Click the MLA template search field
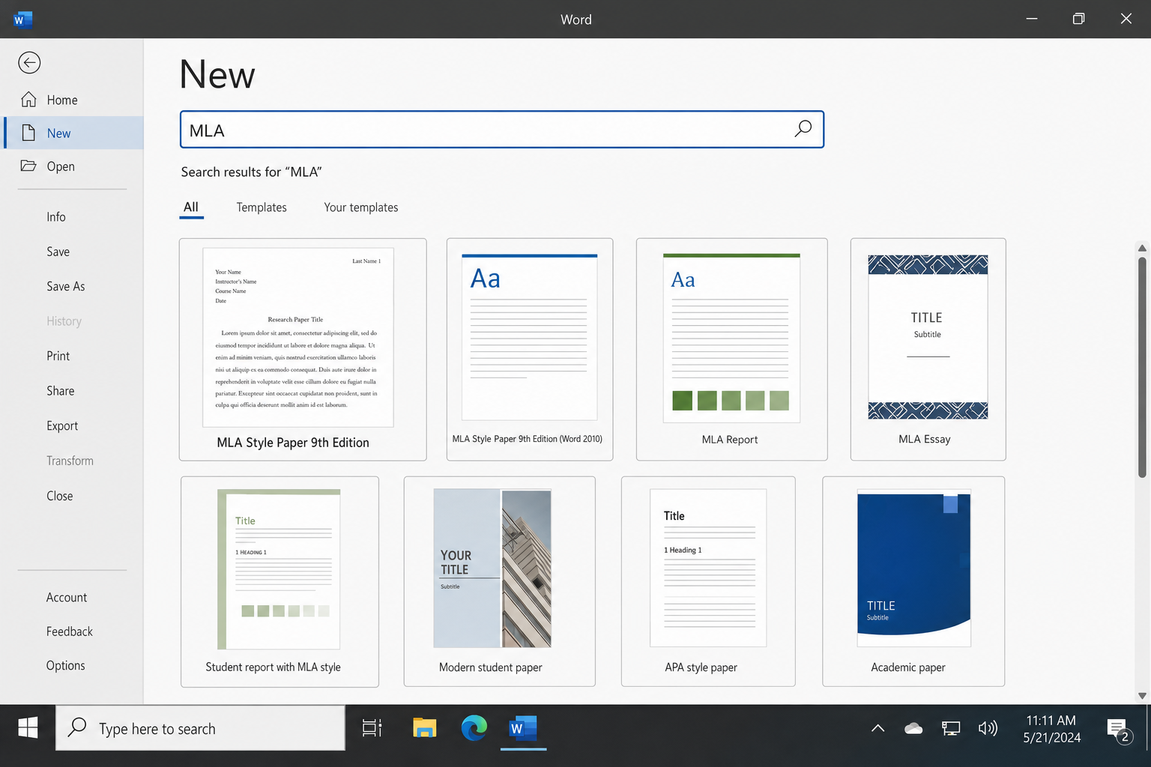This screenshot has height=767, width=1151. [502, 130]
